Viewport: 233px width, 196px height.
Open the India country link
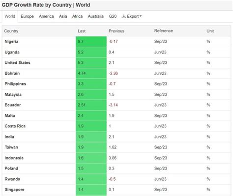(9, 137)
